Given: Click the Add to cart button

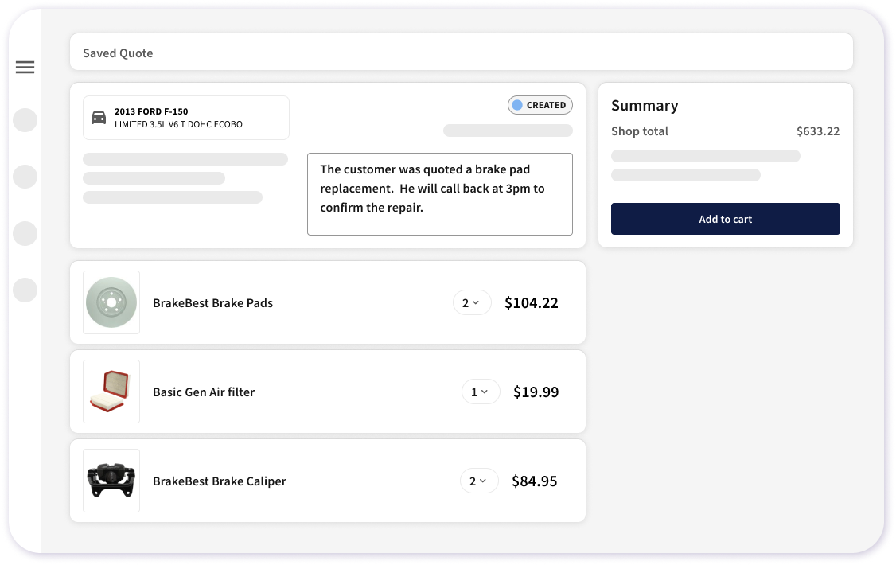Looking at the screenshot, I should pos(725,219).
